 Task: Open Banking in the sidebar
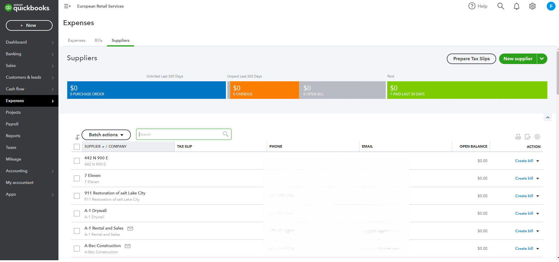(29, 54)
